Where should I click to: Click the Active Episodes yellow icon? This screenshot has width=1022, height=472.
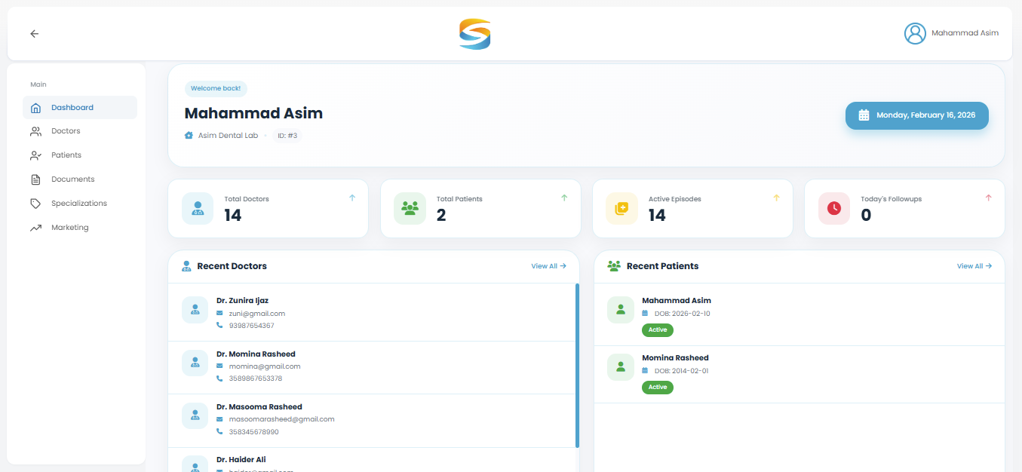coord(621,208)
